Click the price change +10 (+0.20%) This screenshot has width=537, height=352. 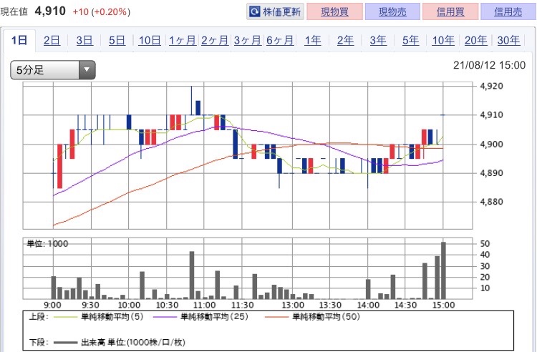102,12
